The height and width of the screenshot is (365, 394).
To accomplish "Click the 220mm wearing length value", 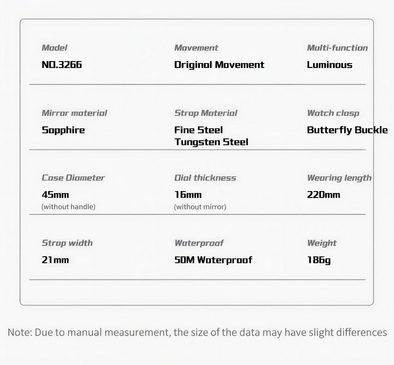I will click(x=323, y=195).
